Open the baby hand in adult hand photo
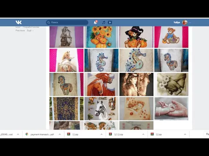The height and width of the screenshot is (156, 209). pyautogui.click(x=172, y=109)
